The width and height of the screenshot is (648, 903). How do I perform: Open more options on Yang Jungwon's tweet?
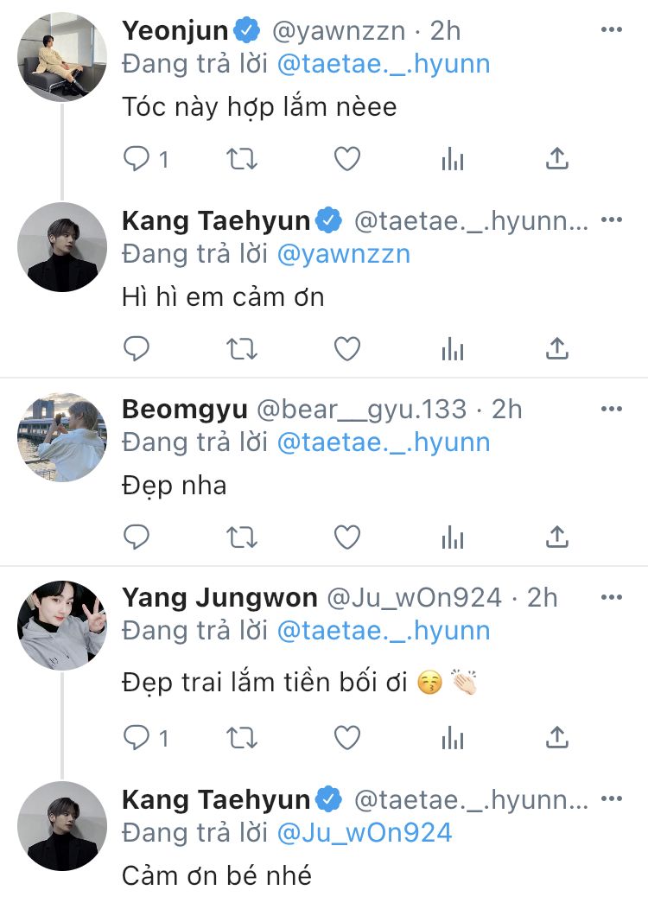(x=611, y=597)
